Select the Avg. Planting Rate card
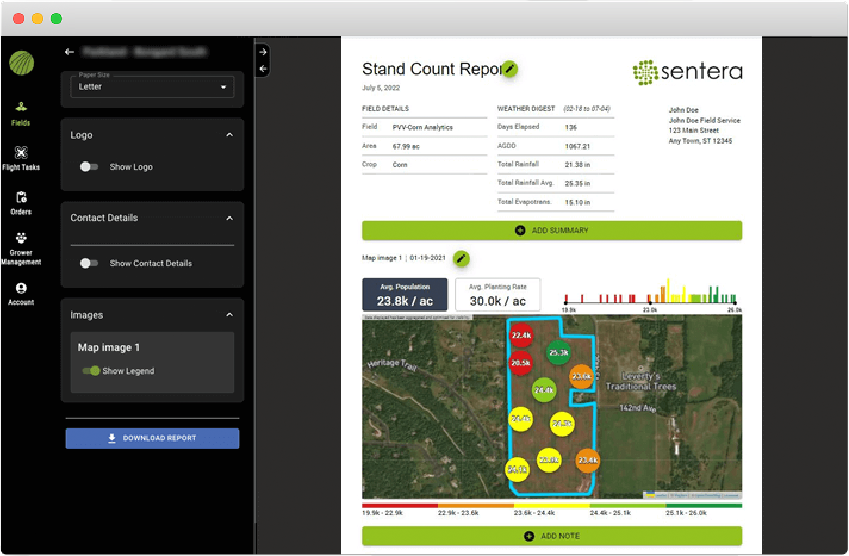The image size is (849, 556). pyautogui.click(x=497, y=295)
